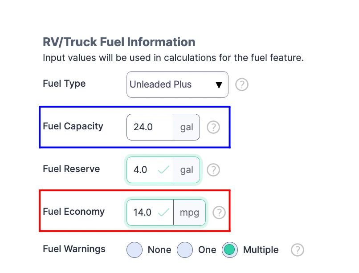Click the mpg unit label for Fuel Economy
The image size is (359, 273).
point(190,213)
